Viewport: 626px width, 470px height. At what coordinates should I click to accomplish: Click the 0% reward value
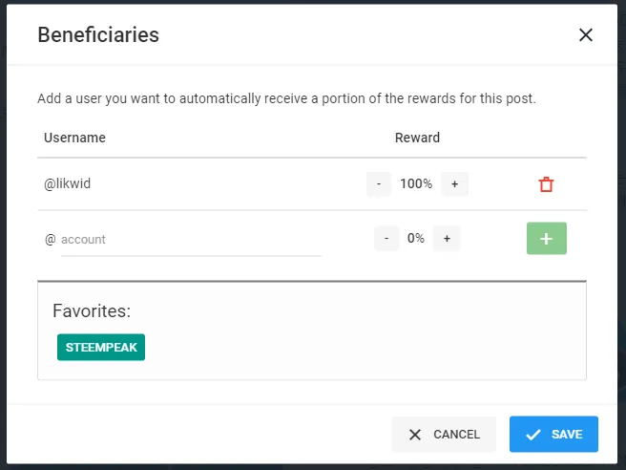[416, 239]
